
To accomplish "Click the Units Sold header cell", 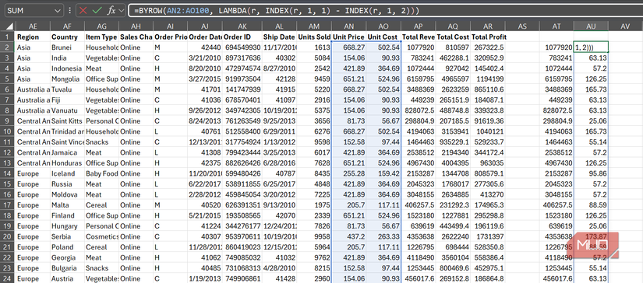I will point(314,37).
